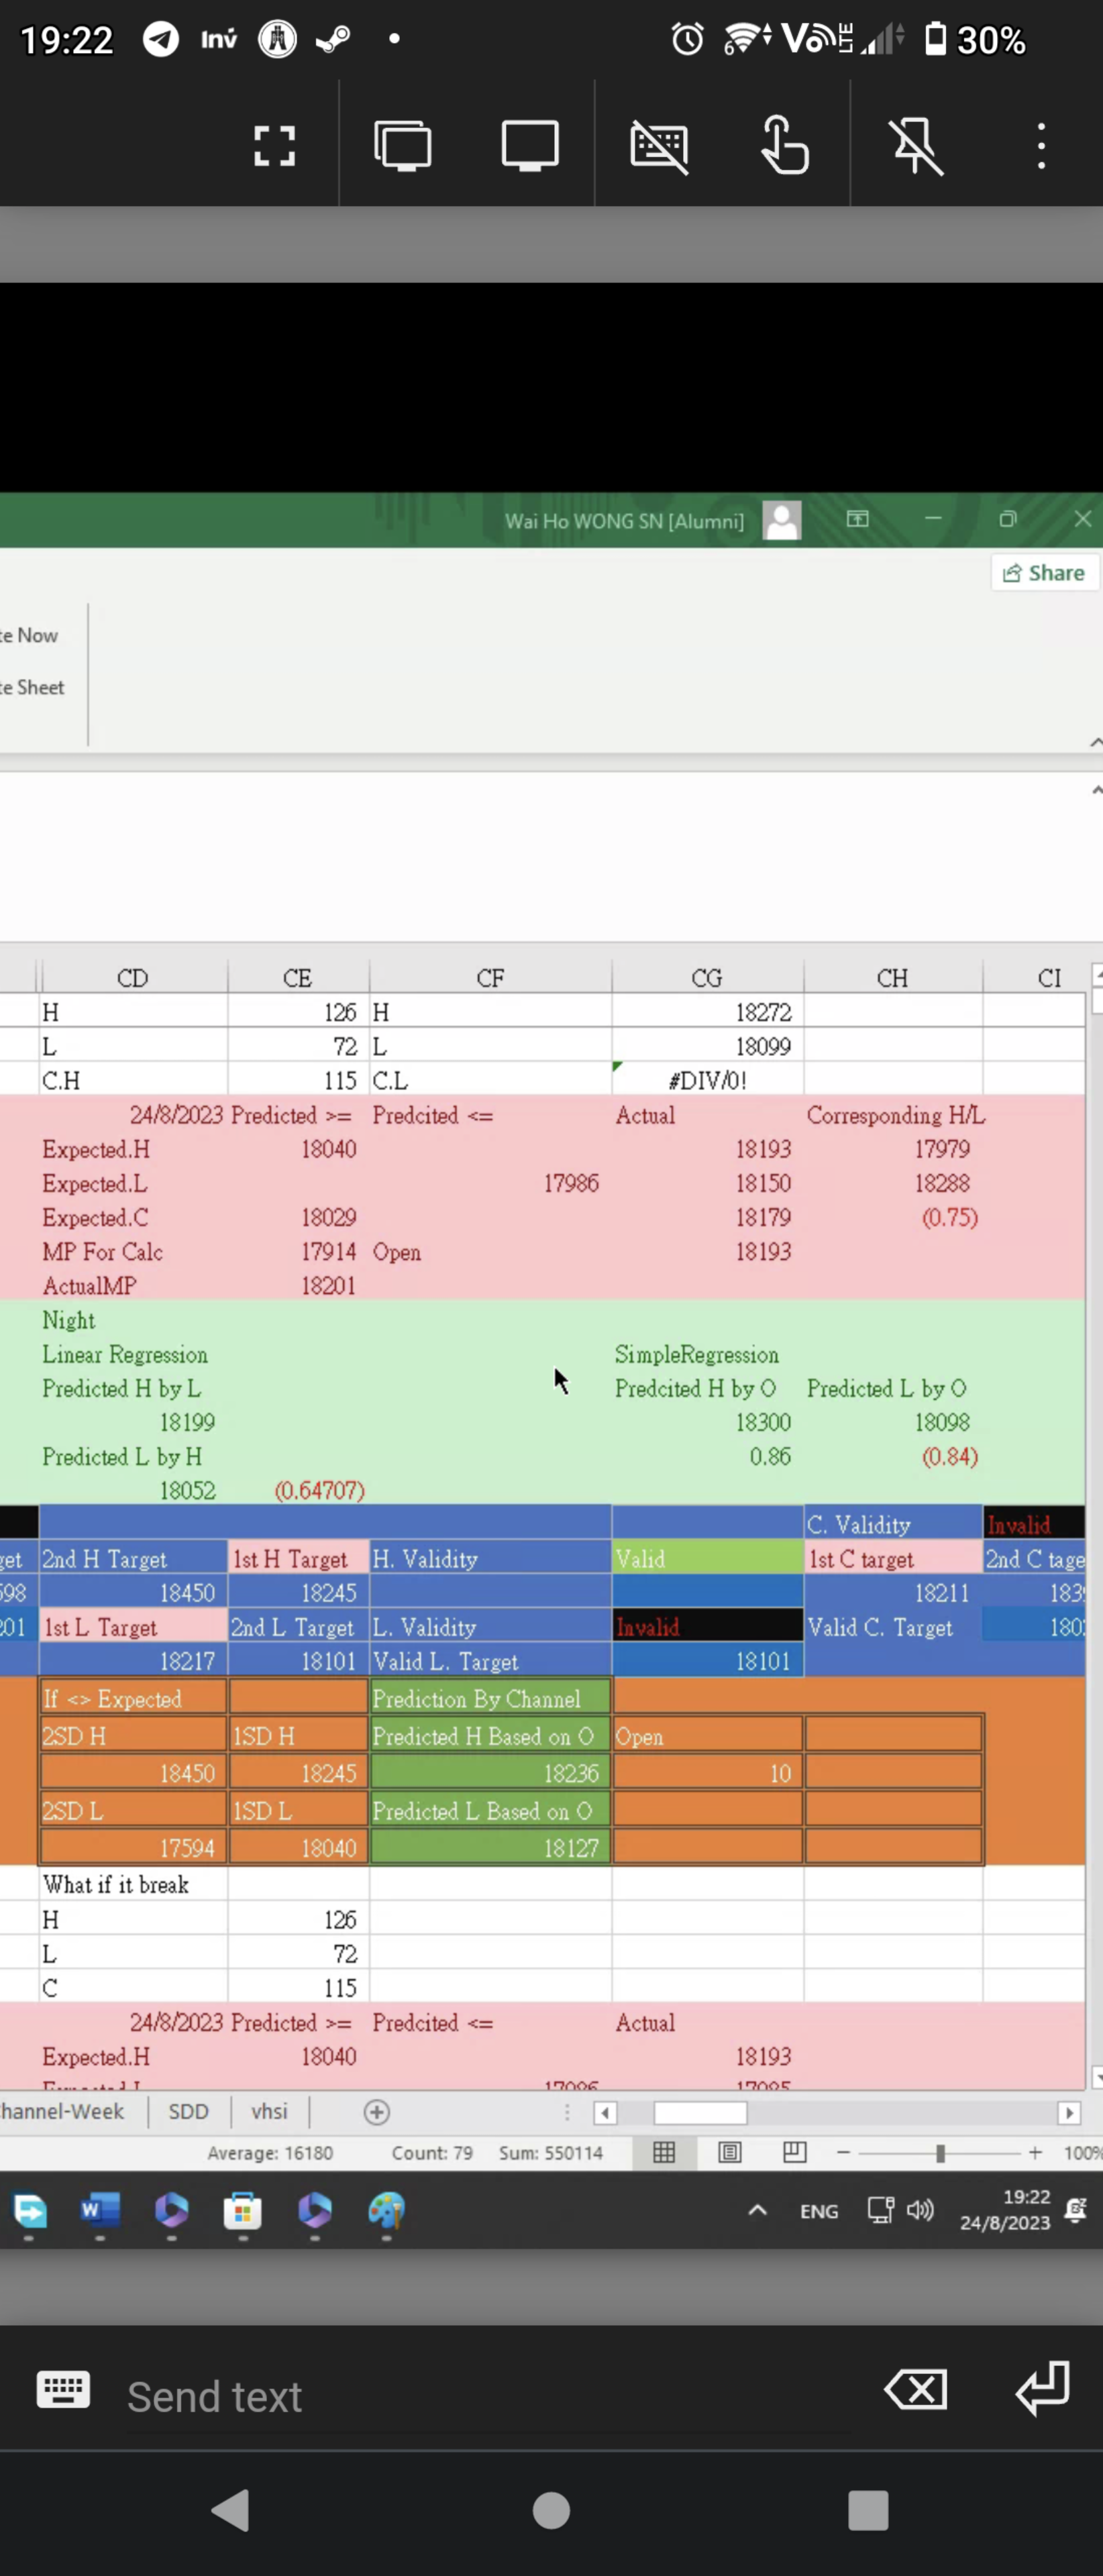
Task: Open the multi-monitor selection icon
Action: point(403,146)
